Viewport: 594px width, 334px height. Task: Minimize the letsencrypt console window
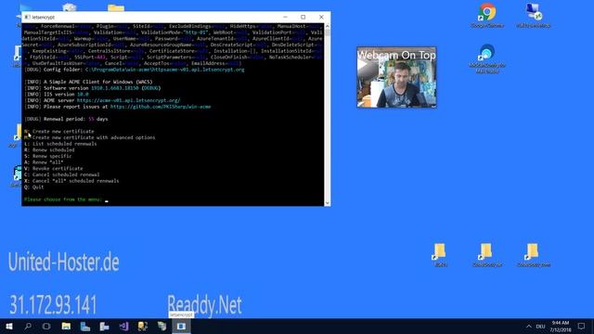[x=285, y=17]
